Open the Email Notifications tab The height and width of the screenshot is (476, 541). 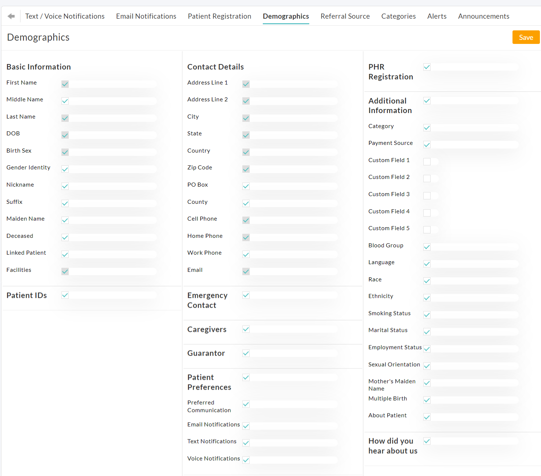(146, 16)
